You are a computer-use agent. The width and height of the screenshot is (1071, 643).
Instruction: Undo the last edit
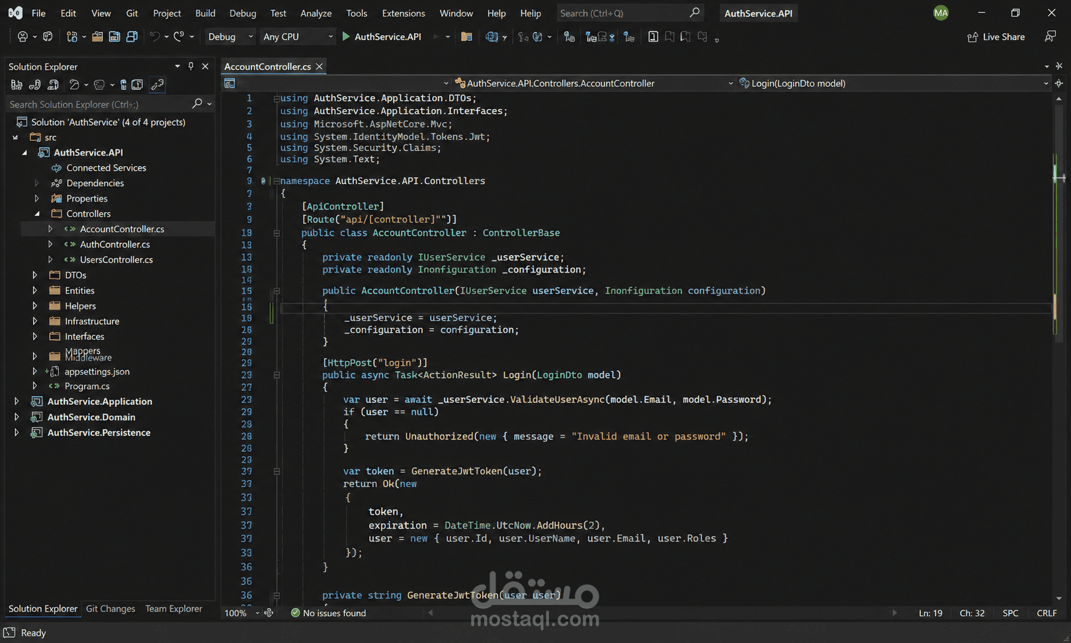click(x=154, y=37)
